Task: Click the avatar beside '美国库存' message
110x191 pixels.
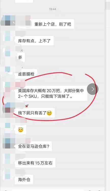Action: [8, 87]
